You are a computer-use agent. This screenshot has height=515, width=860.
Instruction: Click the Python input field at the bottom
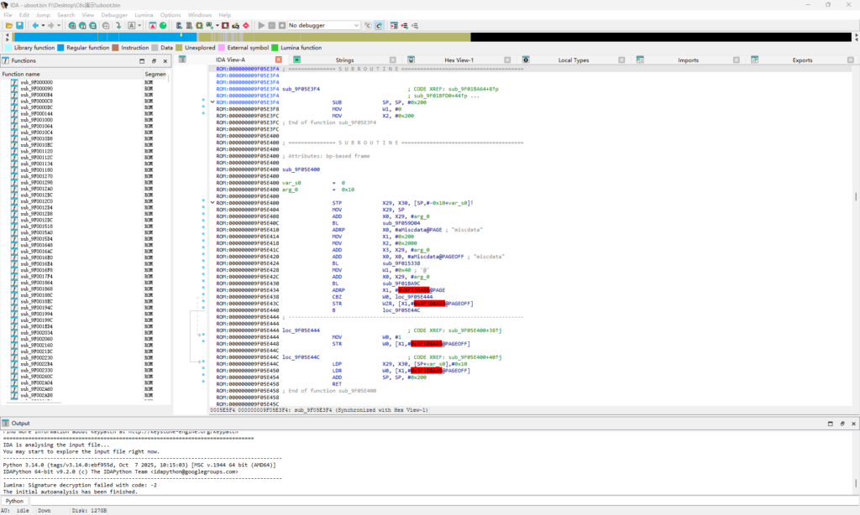click(252, 501)
